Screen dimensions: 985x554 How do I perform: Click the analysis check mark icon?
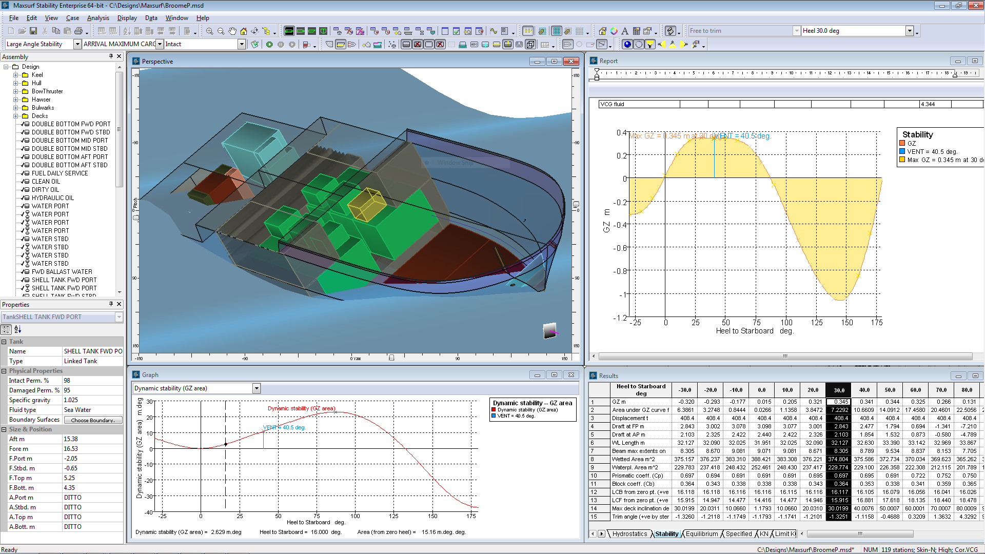254,45
